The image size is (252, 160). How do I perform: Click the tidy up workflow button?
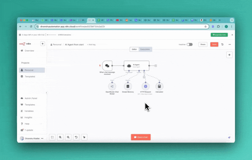tap(84, 137)
